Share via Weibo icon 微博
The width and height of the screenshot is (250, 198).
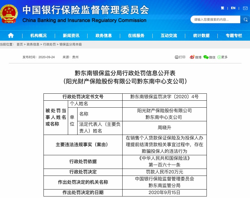click(196, 57)
